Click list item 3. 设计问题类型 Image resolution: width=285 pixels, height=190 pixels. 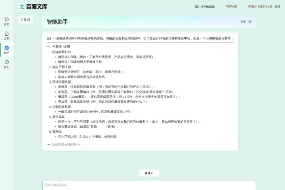pos(60,82)
